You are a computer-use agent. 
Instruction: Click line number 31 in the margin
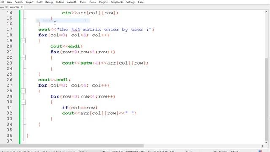coord(9,108)
